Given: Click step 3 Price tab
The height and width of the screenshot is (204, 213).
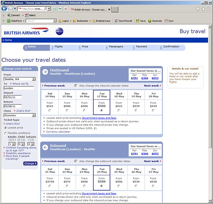Looking at the screenshot, I should (91, 48).
